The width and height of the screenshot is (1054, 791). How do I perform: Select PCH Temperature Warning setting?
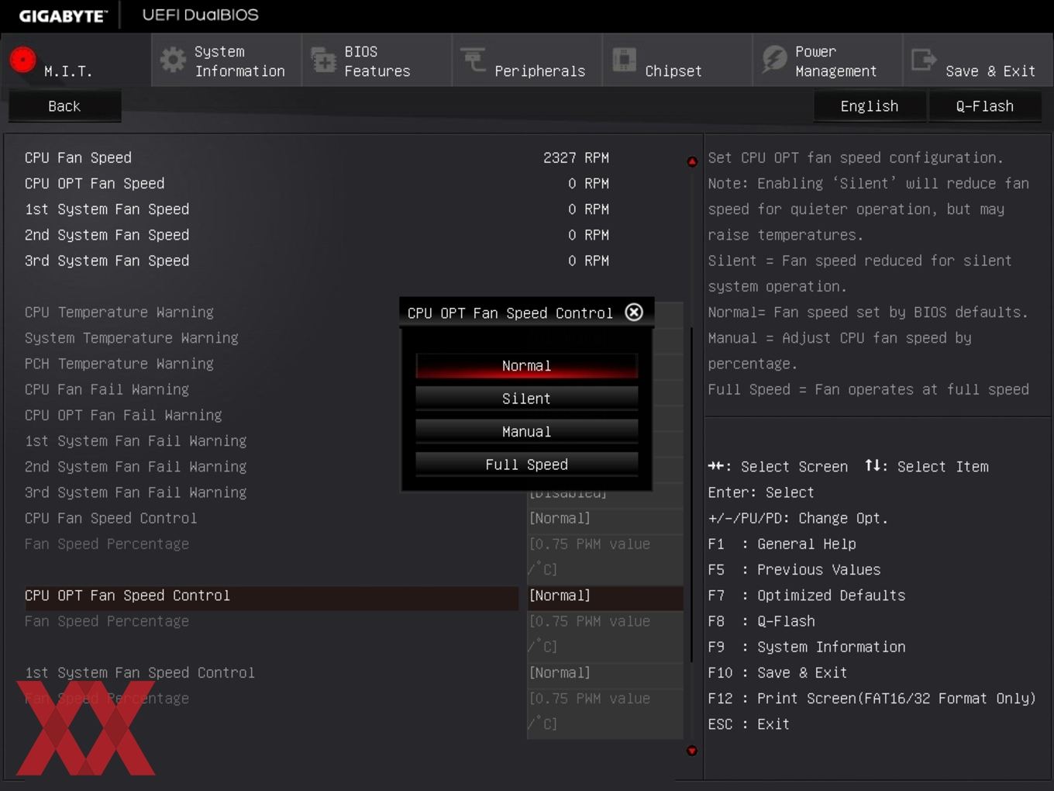(x=119, y=364)
